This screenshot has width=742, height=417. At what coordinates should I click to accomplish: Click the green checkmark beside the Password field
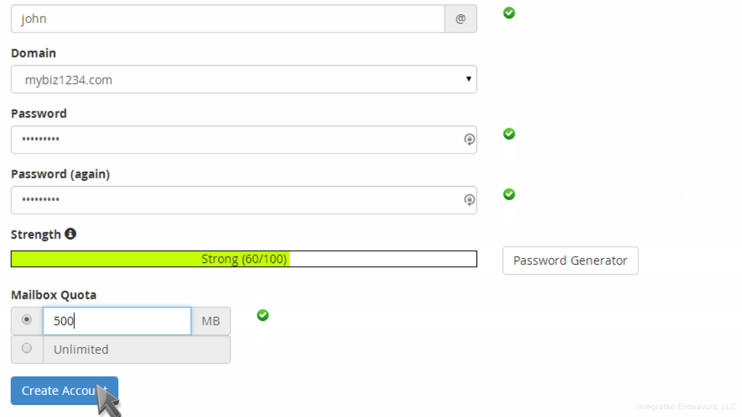pyautogui.click(x=509, y=134)
